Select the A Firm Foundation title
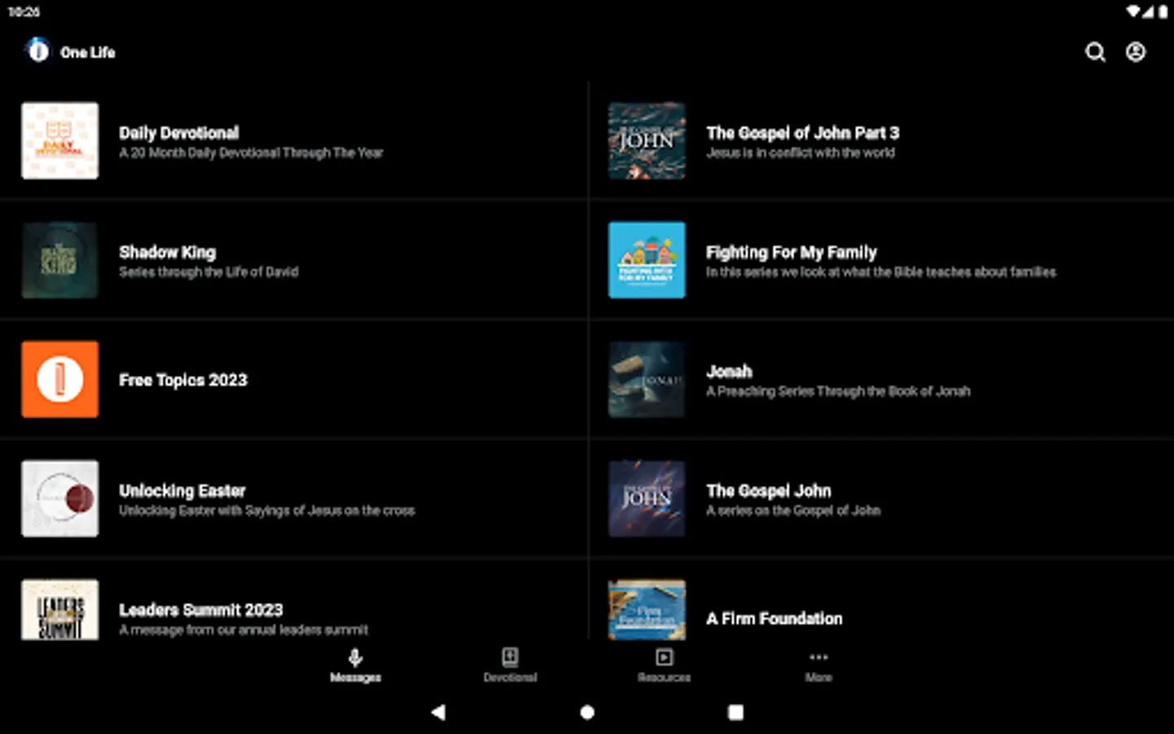This screenshot has height=734, width=1174. [775, 619]
